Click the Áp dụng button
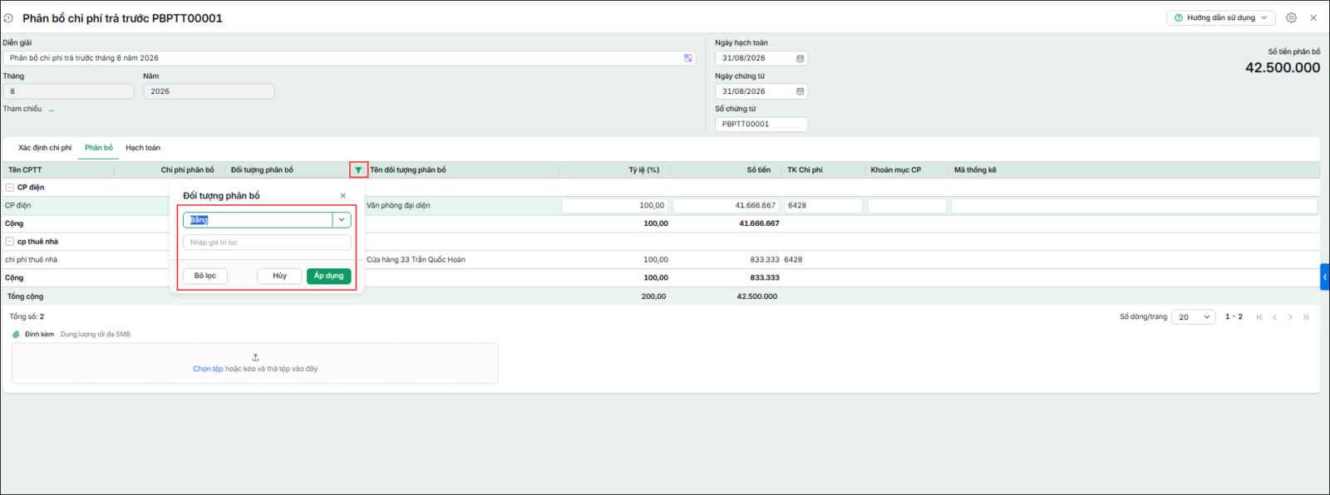 [x=329, y=276]
